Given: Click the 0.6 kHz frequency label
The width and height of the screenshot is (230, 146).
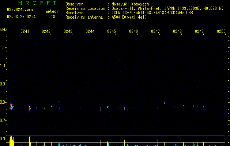Looking at the screenshot, I should point(3,139).
